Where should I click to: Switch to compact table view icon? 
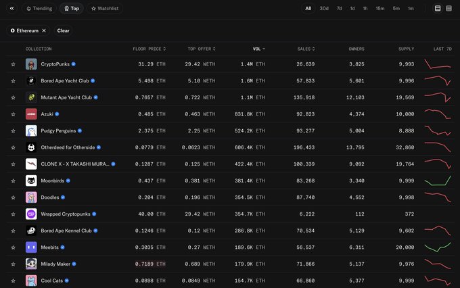pos(449,9)
